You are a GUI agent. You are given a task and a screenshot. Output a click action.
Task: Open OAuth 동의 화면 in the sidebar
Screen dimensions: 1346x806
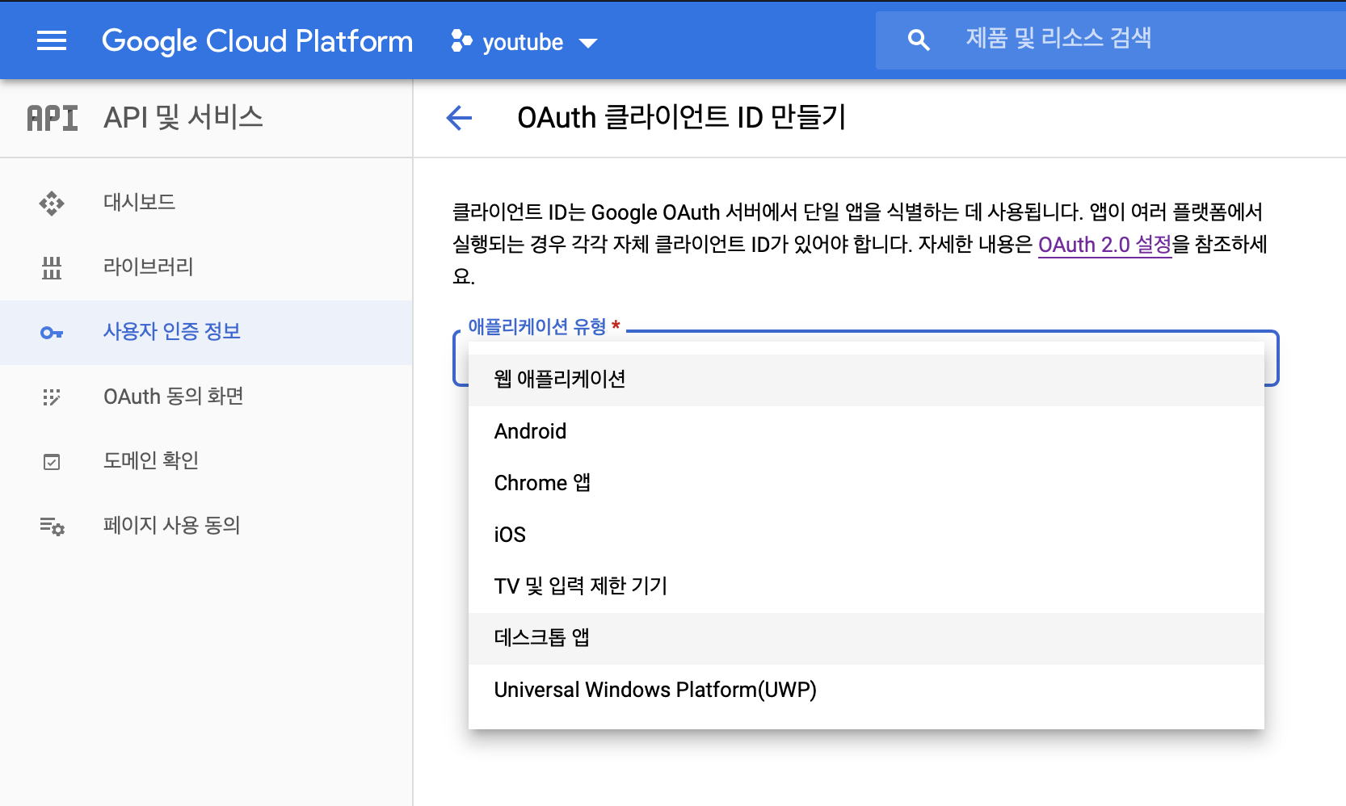tap(206, 397)
